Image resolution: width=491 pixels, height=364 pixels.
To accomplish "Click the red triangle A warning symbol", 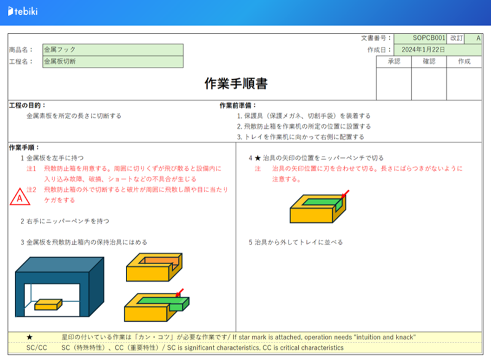I will [x=20, y=196].
